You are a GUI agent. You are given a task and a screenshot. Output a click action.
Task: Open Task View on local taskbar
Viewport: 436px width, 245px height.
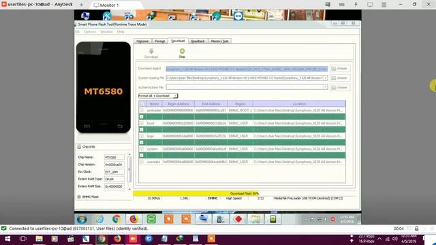[23, 239]
